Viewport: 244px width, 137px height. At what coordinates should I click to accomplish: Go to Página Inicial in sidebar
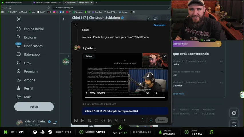pos(30,29)
